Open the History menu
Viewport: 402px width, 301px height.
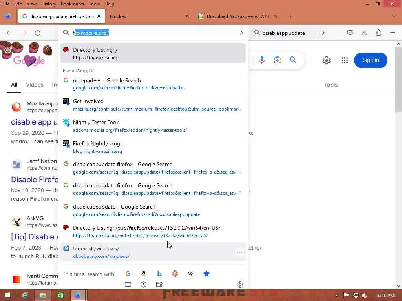(48, 4)
